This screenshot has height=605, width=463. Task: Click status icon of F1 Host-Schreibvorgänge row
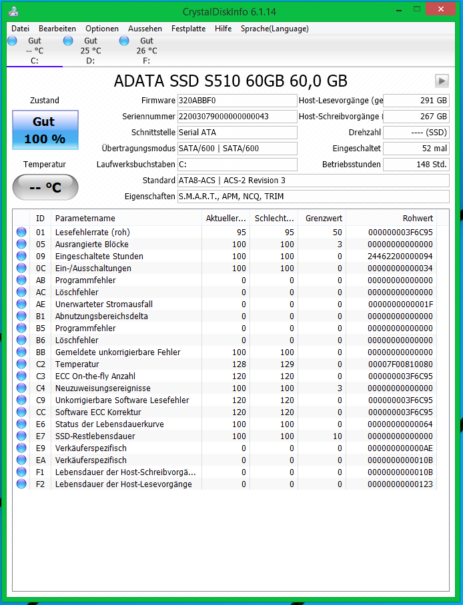coord(21,472)
